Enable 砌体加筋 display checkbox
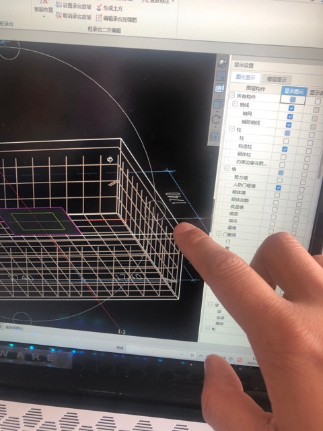This screenshot has height=431, width=323. click(x=275, y=203)
